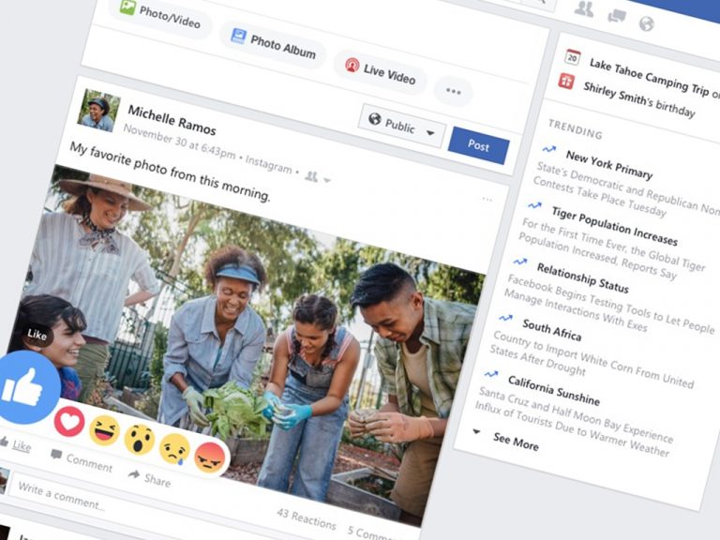Click the birthday gift icon
Image resolution: width=720 pixels, height=540 pixels.
coord(566,82)
